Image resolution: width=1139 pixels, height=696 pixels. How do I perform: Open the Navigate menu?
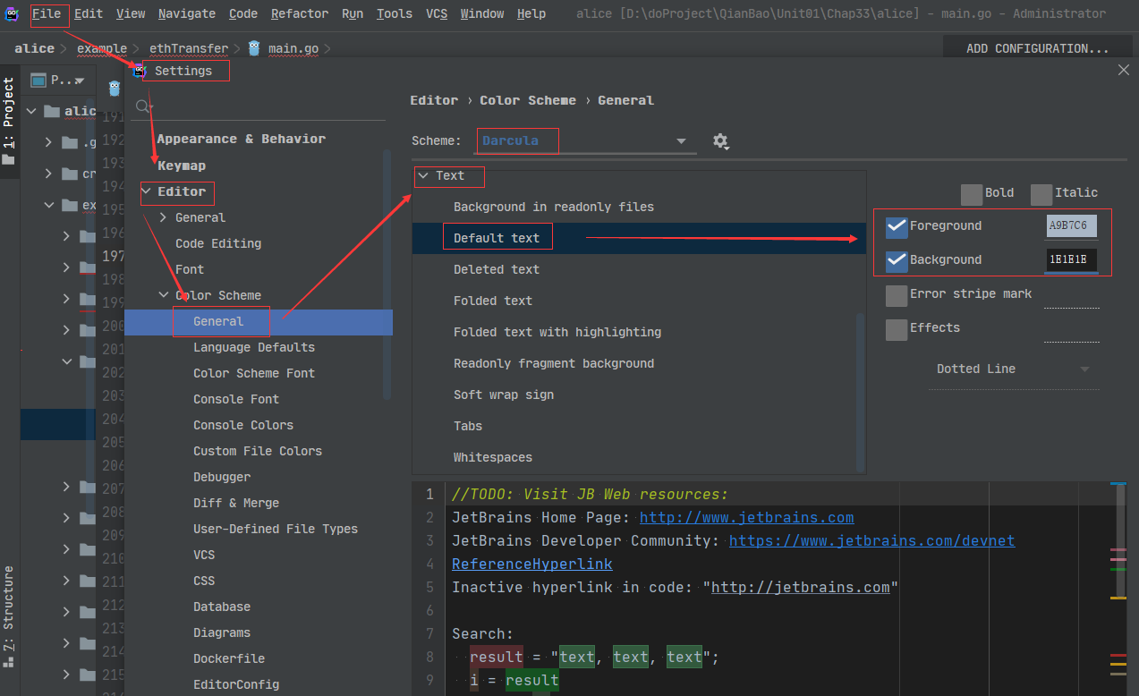187,13
